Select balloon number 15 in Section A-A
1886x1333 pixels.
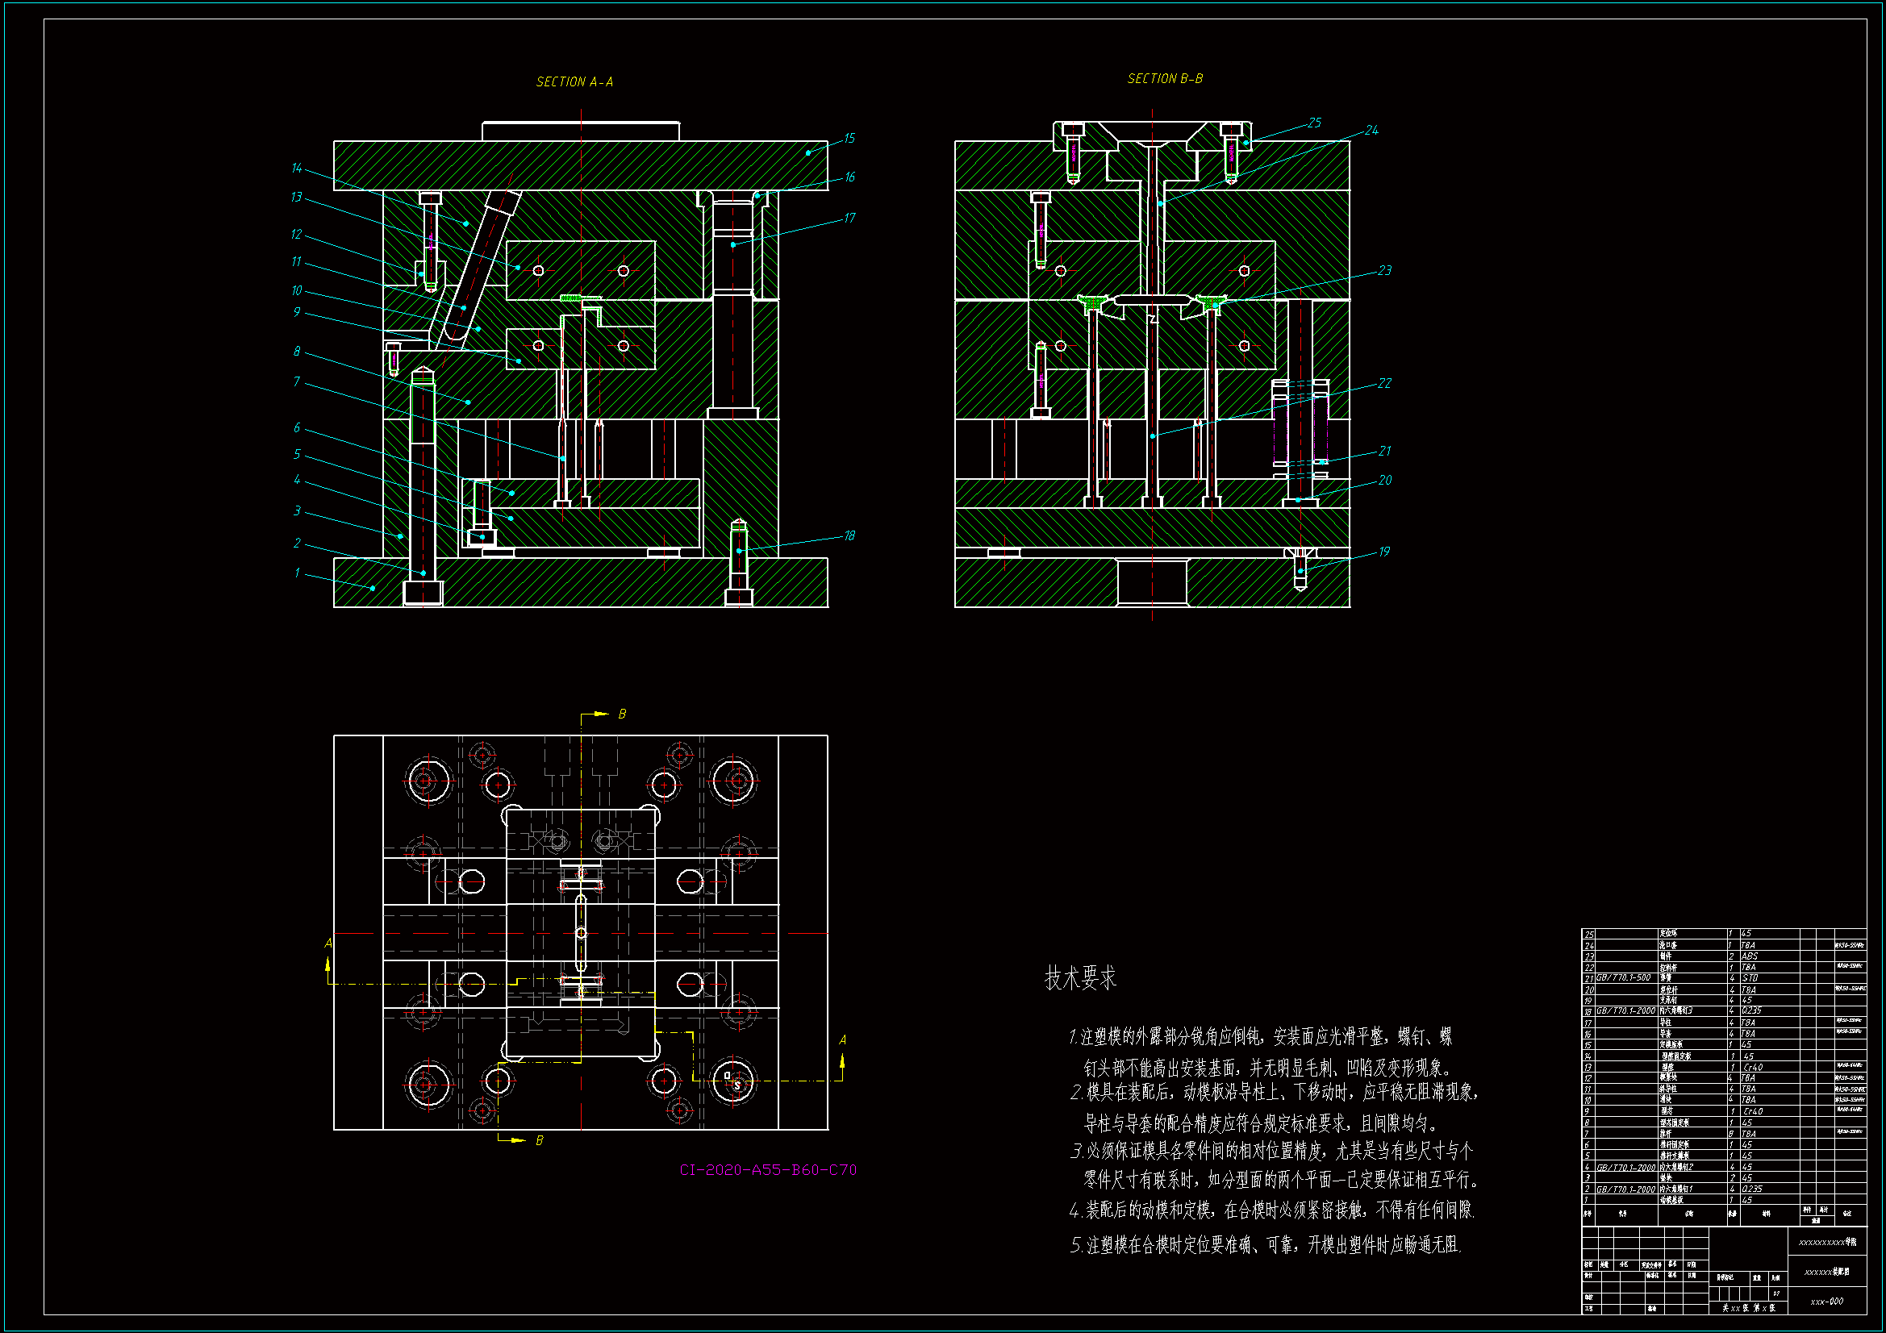point(849,138)
